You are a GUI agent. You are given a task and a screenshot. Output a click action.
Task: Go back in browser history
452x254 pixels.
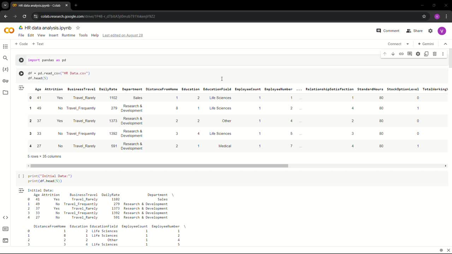pyautogui.click(x=6, y=16)
